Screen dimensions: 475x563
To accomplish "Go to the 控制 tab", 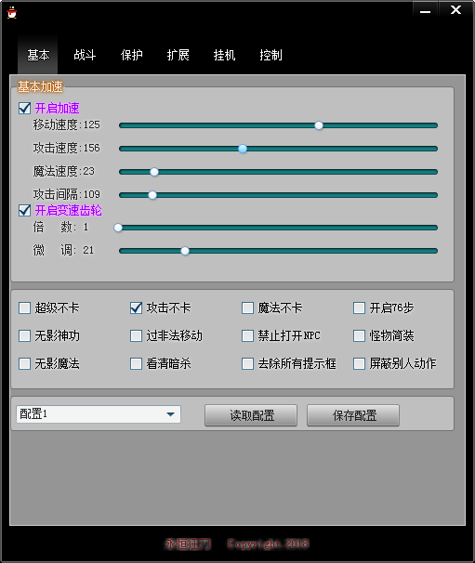I will (x=270, y=55).
